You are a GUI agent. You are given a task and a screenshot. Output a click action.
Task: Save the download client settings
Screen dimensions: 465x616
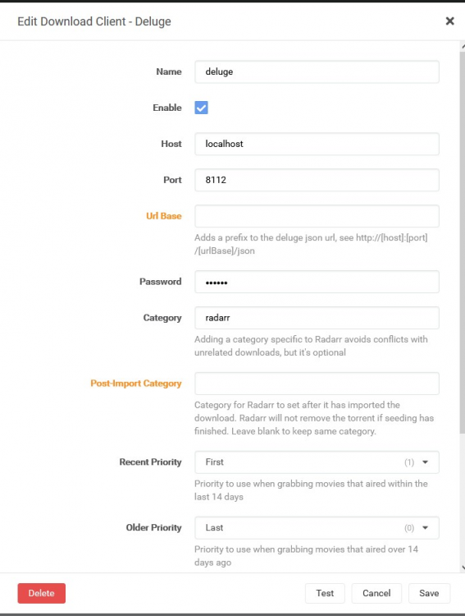[x=429, y=593]
